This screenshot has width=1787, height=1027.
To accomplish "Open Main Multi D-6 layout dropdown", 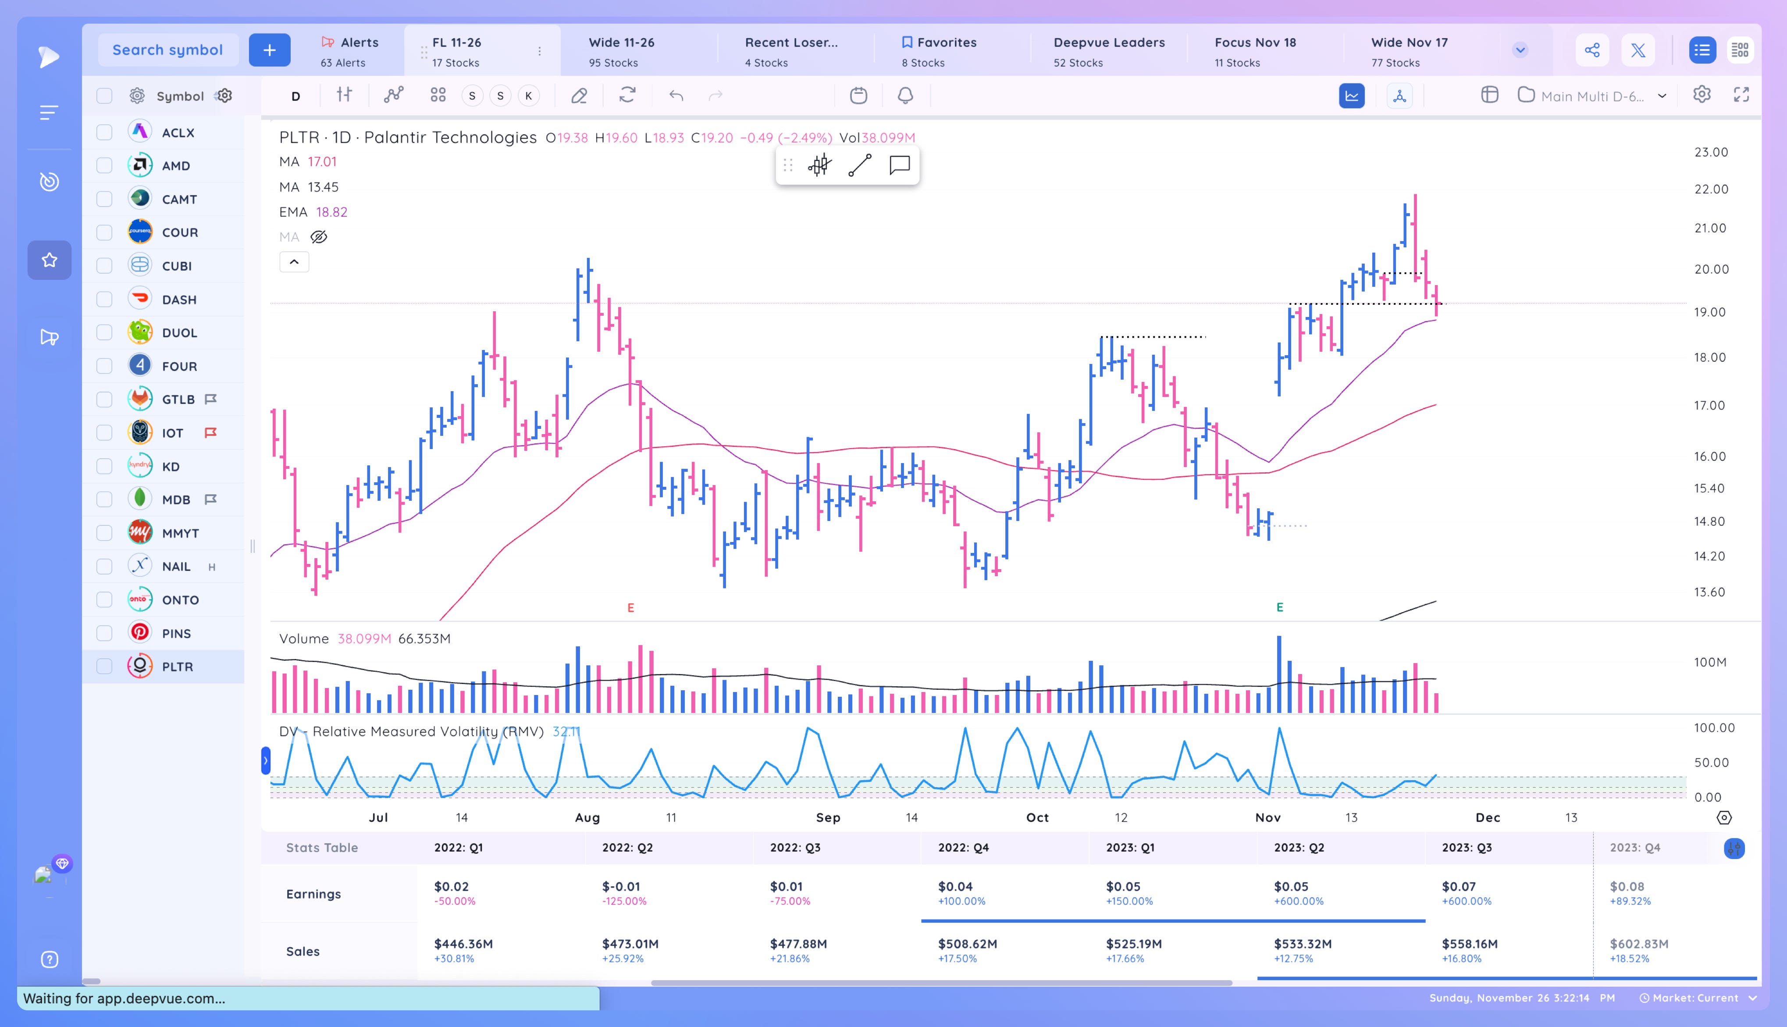I will pyautogui.click(x=1593, y=96).
